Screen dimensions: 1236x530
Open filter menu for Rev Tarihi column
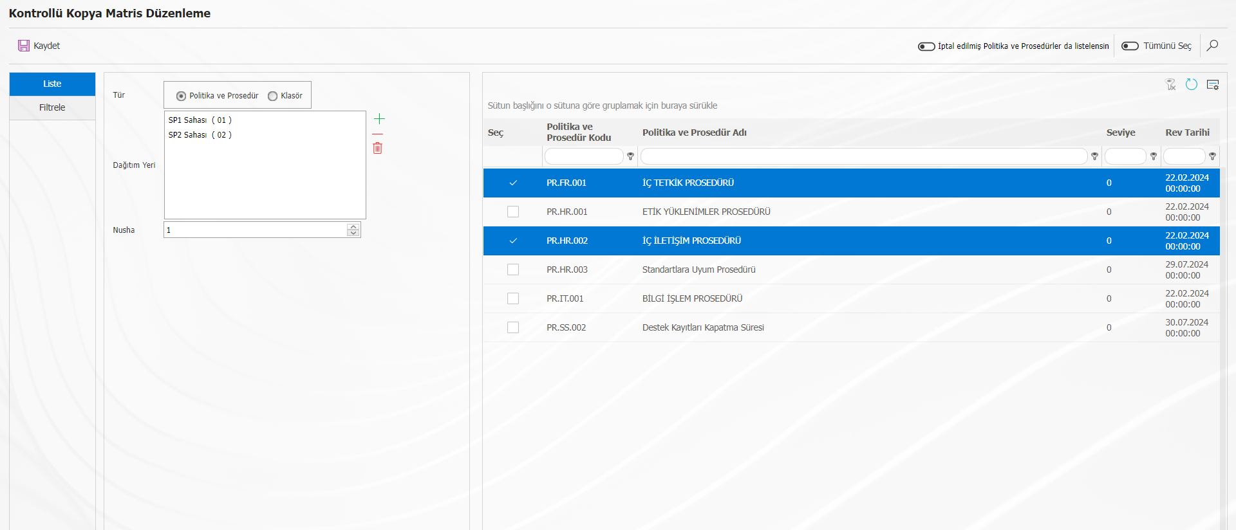pyautogui.click(x=1212, y=156)
